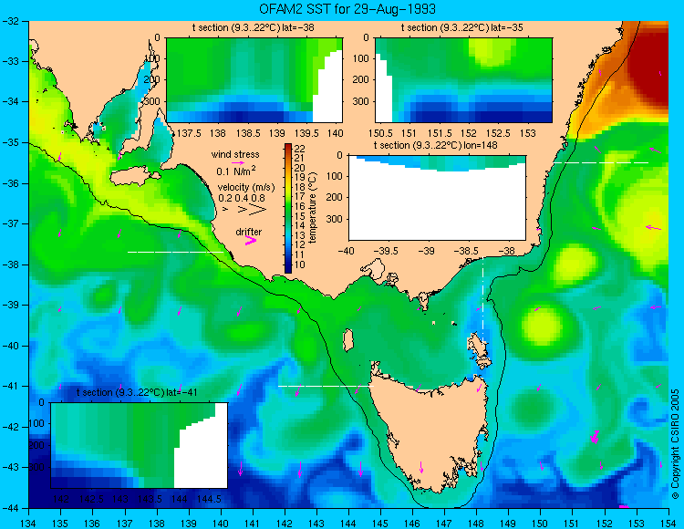Click the 'temperature (°C)' color bar label
This screenshot has height=529, width=684.
[312, 208]
